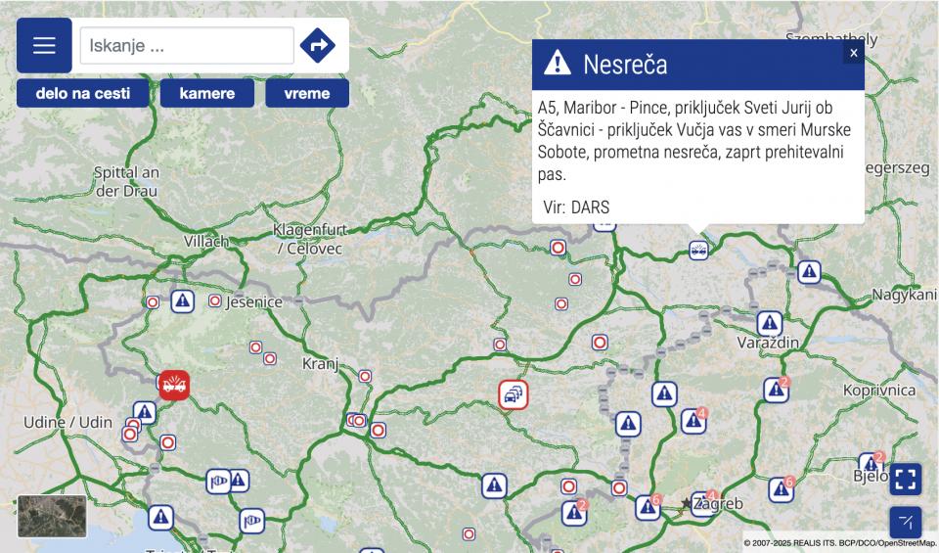The image size is (939, 553).
Task: Click the warning marker beside Jesenice
Action: click(x=182, y=300)
